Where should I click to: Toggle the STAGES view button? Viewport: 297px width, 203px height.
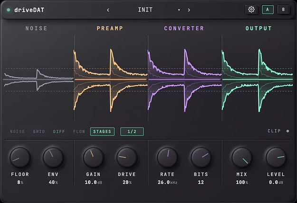102,132
